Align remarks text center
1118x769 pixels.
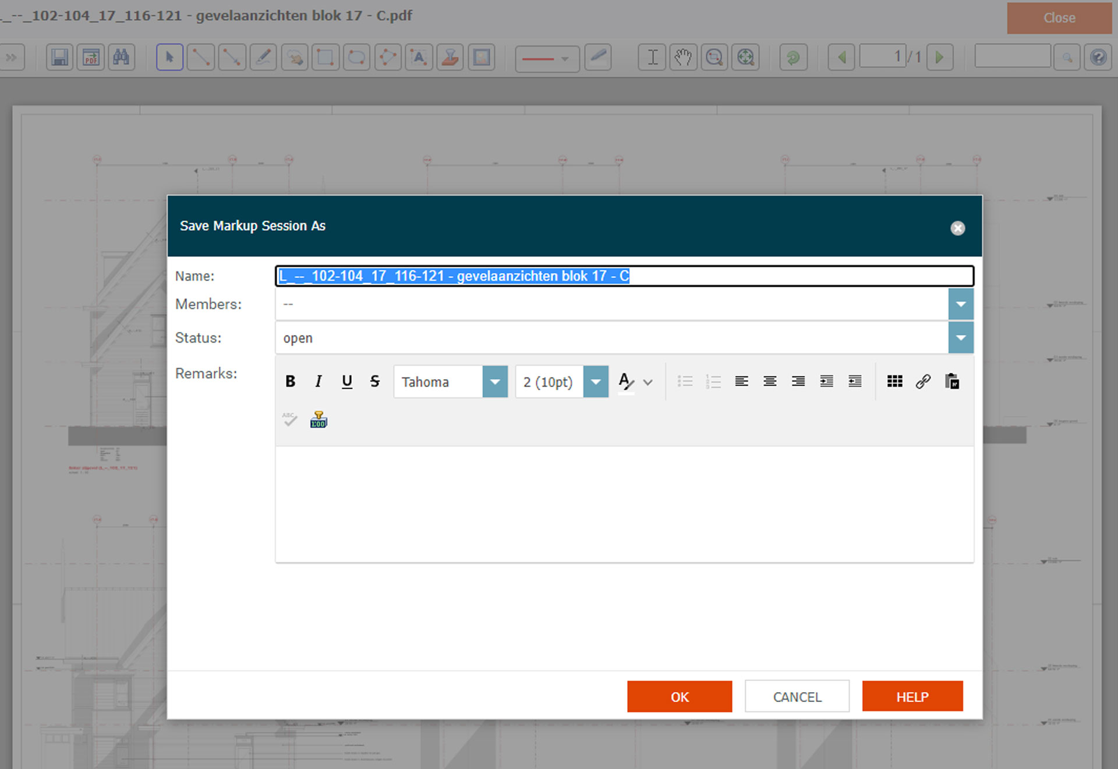click(769, 382)
